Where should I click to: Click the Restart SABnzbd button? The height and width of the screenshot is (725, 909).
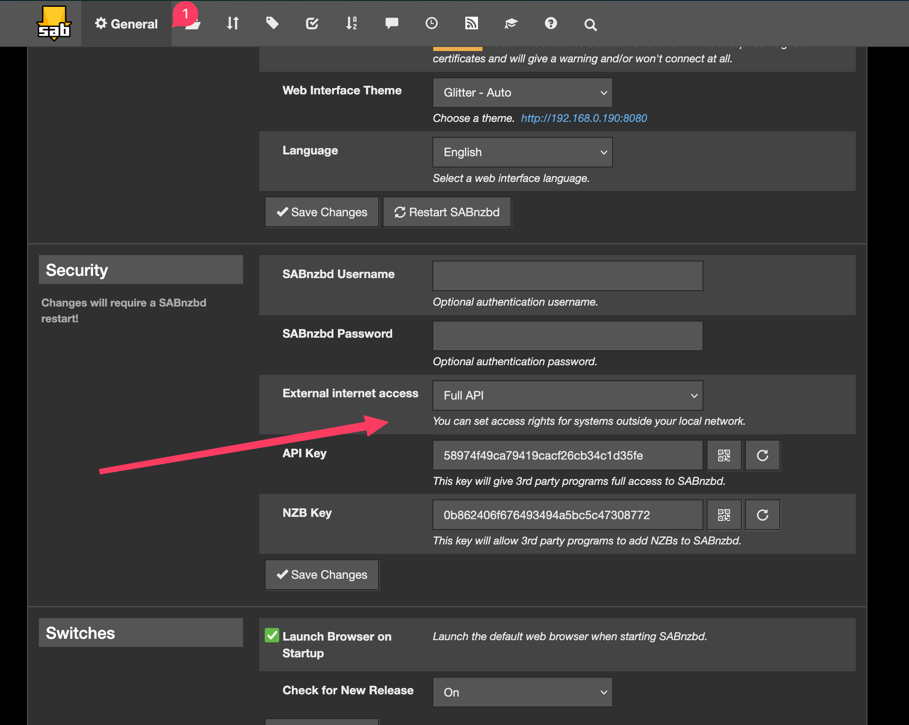click(447, 212)
